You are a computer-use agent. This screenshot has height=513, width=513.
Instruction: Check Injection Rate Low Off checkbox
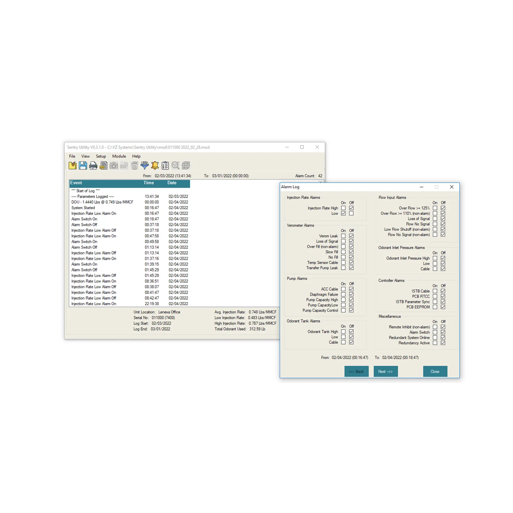click(x=351, y=214)
